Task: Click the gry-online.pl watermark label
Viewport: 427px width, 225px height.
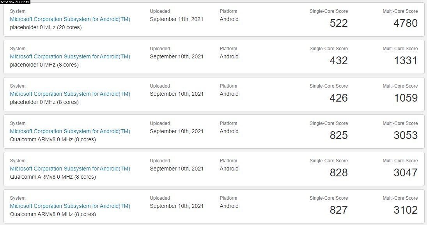Action: (x=15, y=2)
